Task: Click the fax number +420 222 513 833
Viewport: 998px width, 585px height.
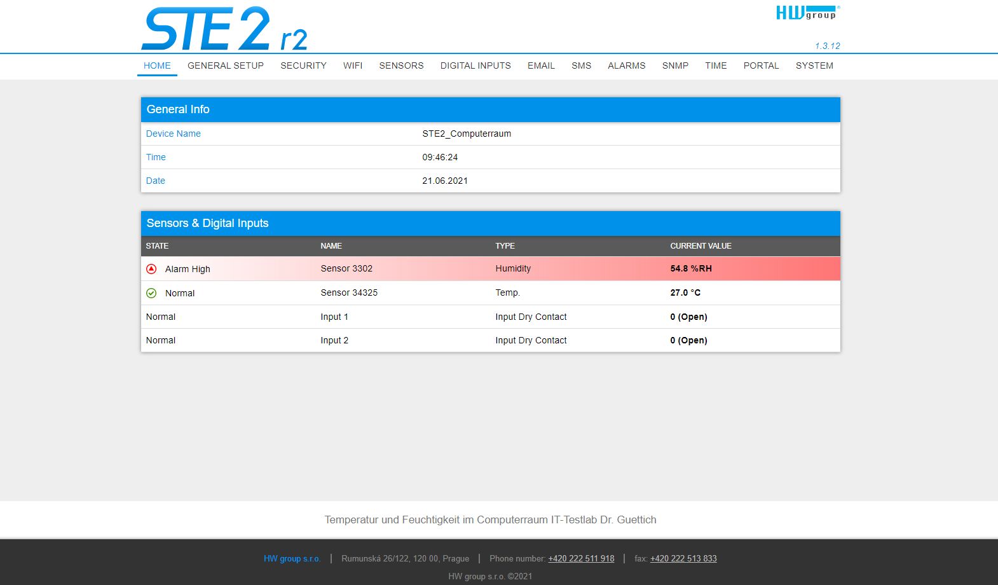Action: tap(683, 559)
